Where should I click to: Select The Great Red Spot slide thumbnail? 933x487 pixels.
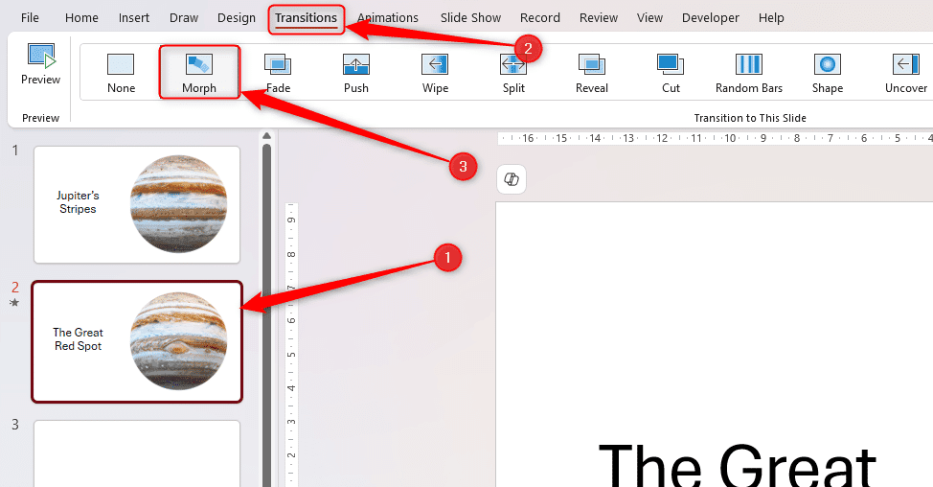(x=137, y=341)
